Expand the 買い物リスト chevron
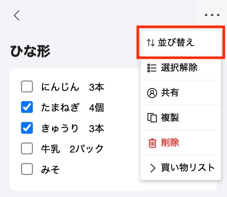This screenshot has height=197, width=227. 152,168
